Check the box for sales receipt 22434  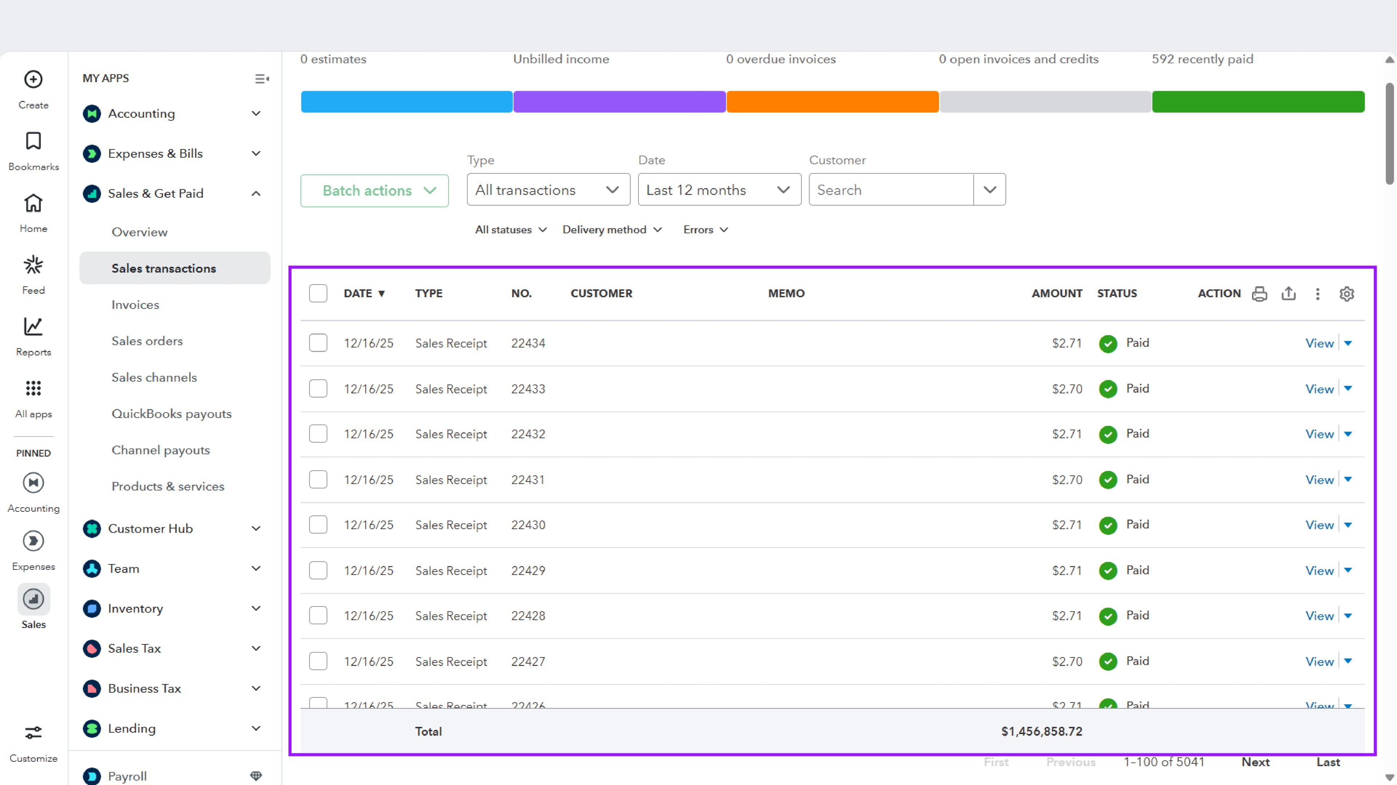[x=318, y=343]
